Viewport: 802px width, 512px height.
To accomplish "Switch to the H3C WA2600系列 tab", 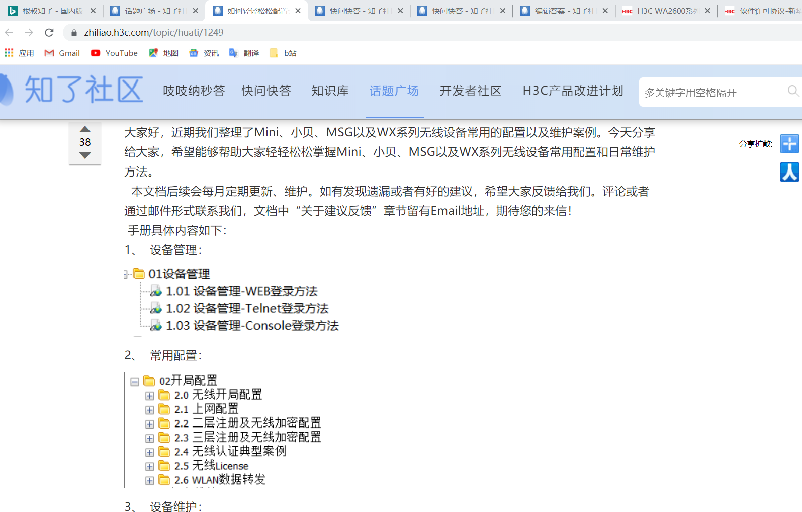I will tap(666, 11).
